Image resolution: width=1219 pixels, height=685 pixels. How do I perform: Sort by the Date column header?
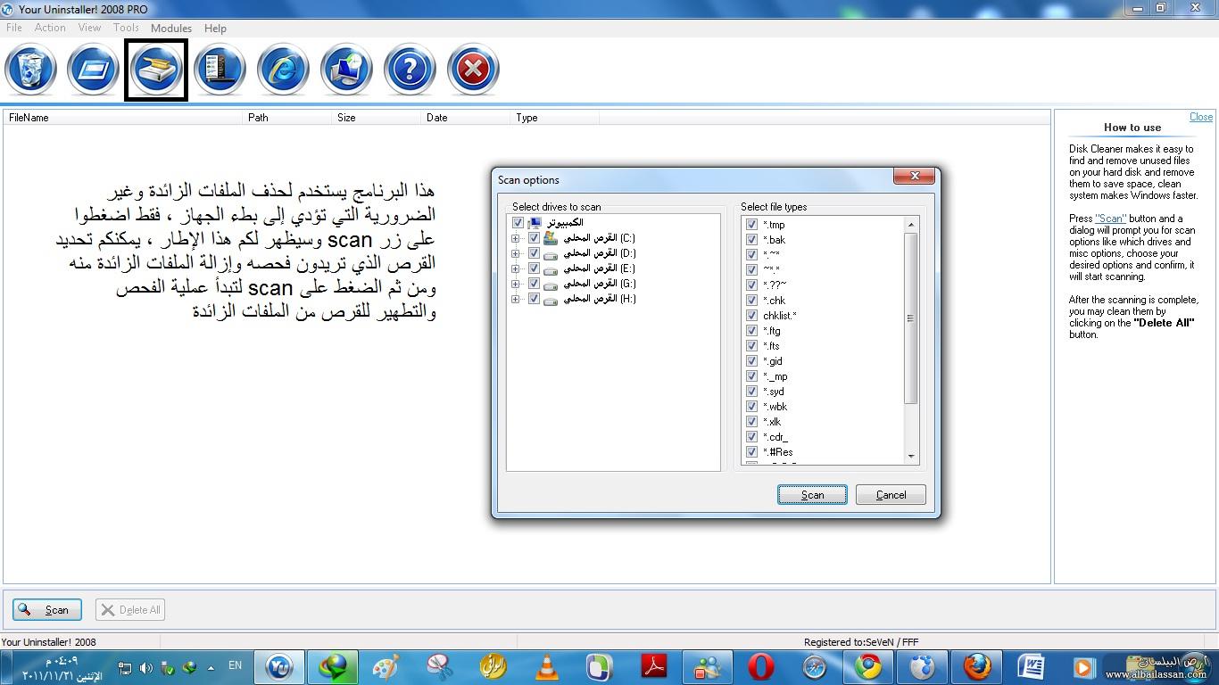(x=466, y=118)
